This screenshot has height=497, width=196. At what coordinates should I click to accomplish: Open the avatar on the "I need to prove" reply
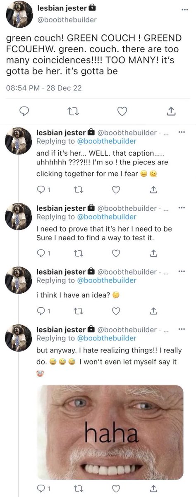pyautogui.click(x=18, y=218)
